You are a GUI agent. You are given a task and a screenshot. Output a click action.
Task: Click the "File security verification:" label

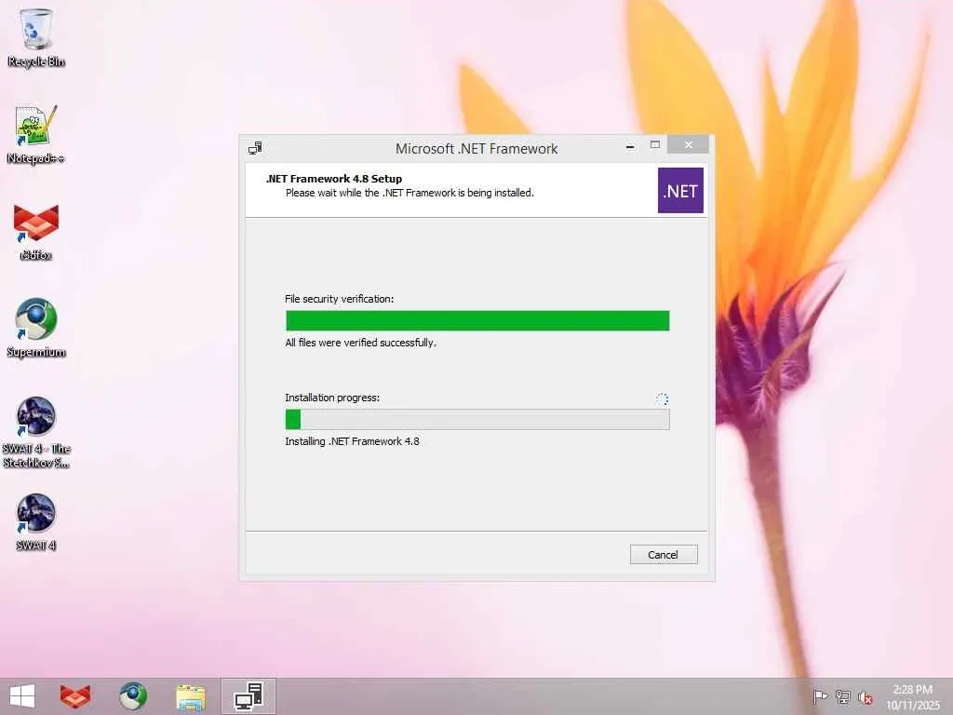[339, 299]
